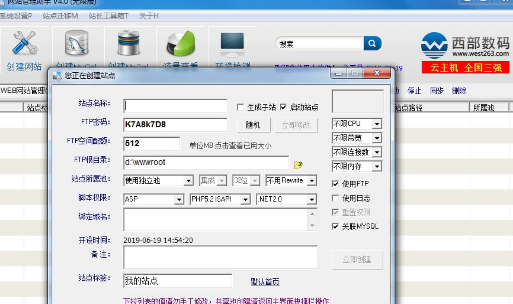The image size is (513, 304).
Task: Click 点击查看已用大小 usage text
Action: pyautogui.click(x=243, y=146)
